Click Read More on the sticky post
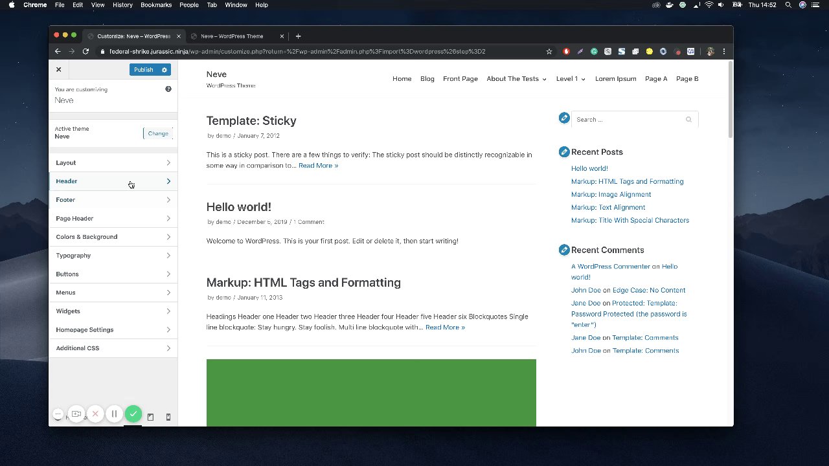Viewport: 829px width, 466px height. 318,166
